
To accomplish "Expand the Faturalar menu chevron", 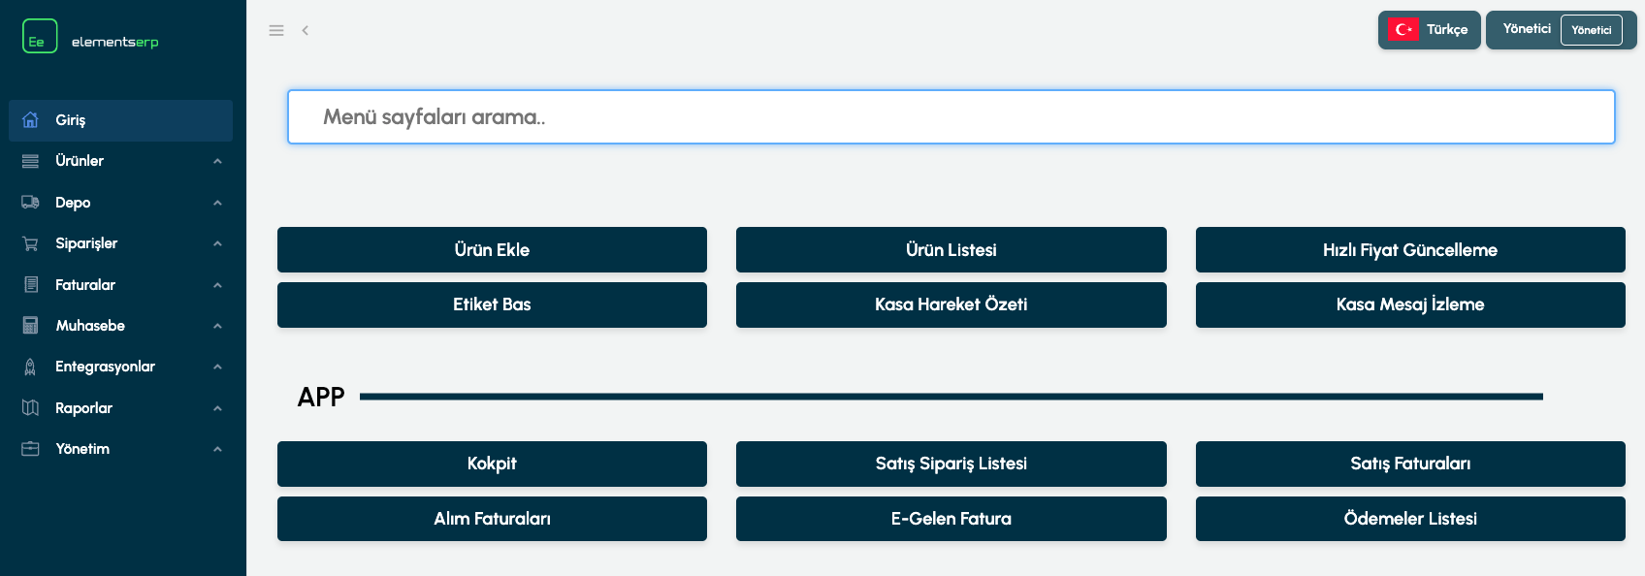I will (x=217, y=285).
